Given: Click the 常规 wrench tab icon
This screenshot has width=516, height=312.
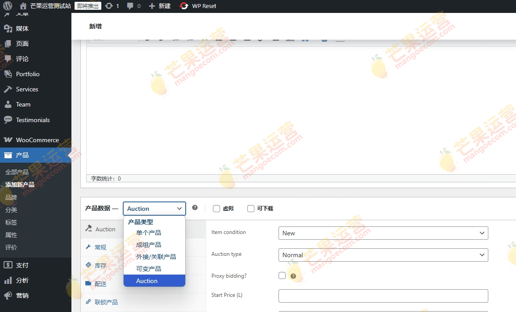Looking at the screenshot, I should click(x=88, y=246).
